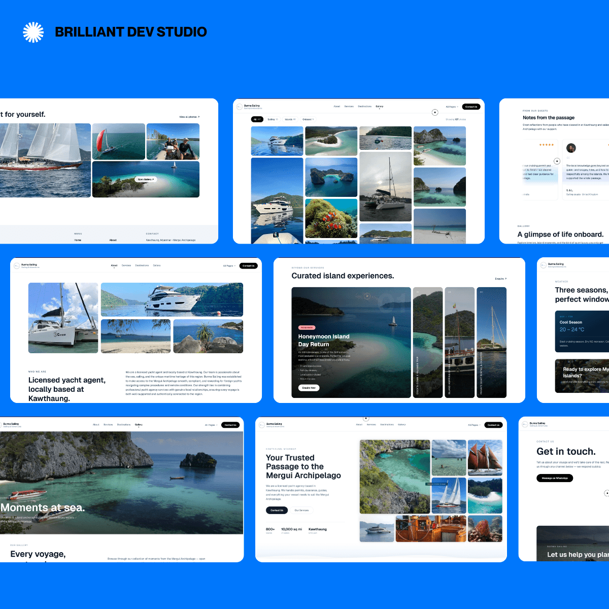609x609 pixels.
Task: Open About nav item in Licensed yacht agent mockup
Action: point(114,265)
